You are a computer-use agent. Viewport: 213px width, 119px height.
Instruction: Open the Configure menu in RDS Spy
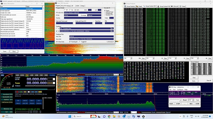[x=180, y=90]
